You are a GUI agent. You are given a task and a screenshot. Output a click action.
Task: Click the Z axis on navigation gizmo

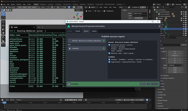78,14
